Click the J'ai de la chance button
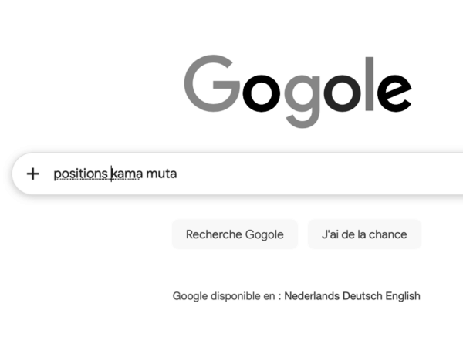Image resolution: width=463 pixels, height=347 pixels. tap(364, 234)
